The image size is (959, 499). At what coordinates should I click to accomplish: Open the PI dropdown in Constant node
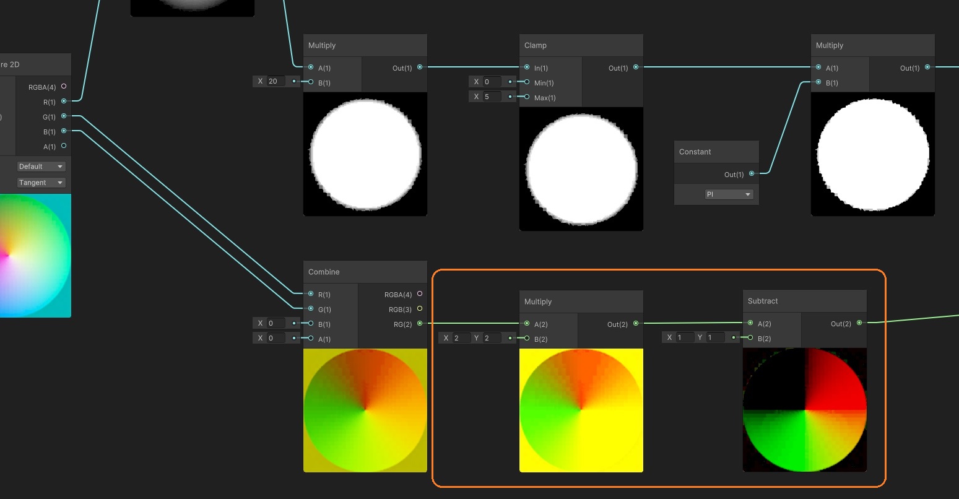tap(729, 194)
